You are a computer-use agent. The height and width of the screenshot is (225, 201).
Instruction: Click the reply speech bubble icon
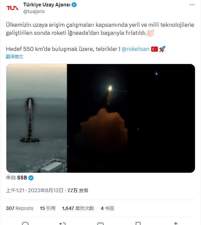[x=25, y=224]
